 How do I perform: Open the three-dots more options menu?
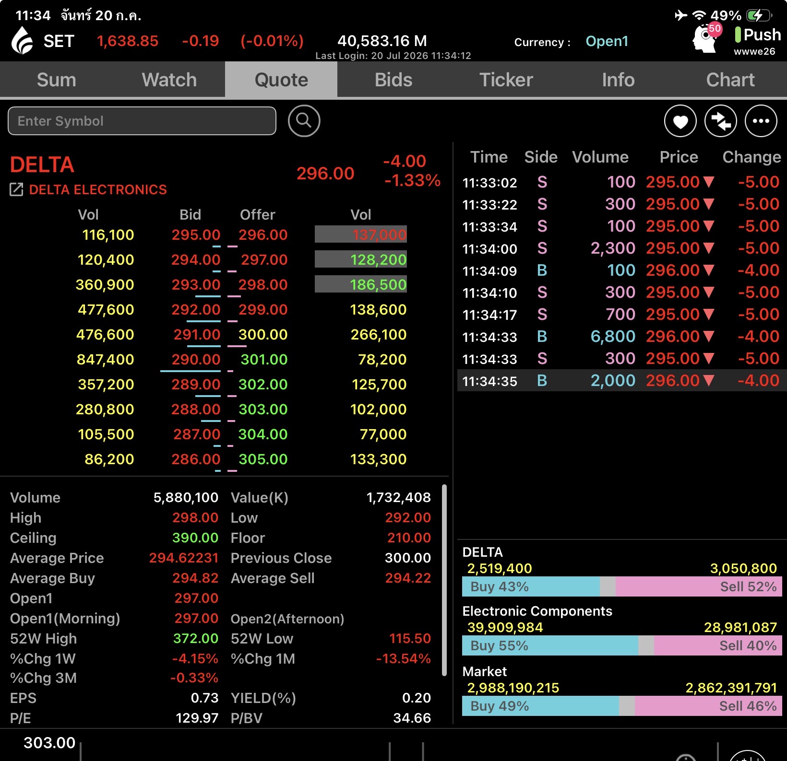click(761, 121)
